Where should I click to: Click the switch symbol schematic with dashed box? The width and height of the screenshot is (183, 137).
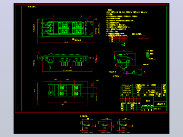pos(144,38)
